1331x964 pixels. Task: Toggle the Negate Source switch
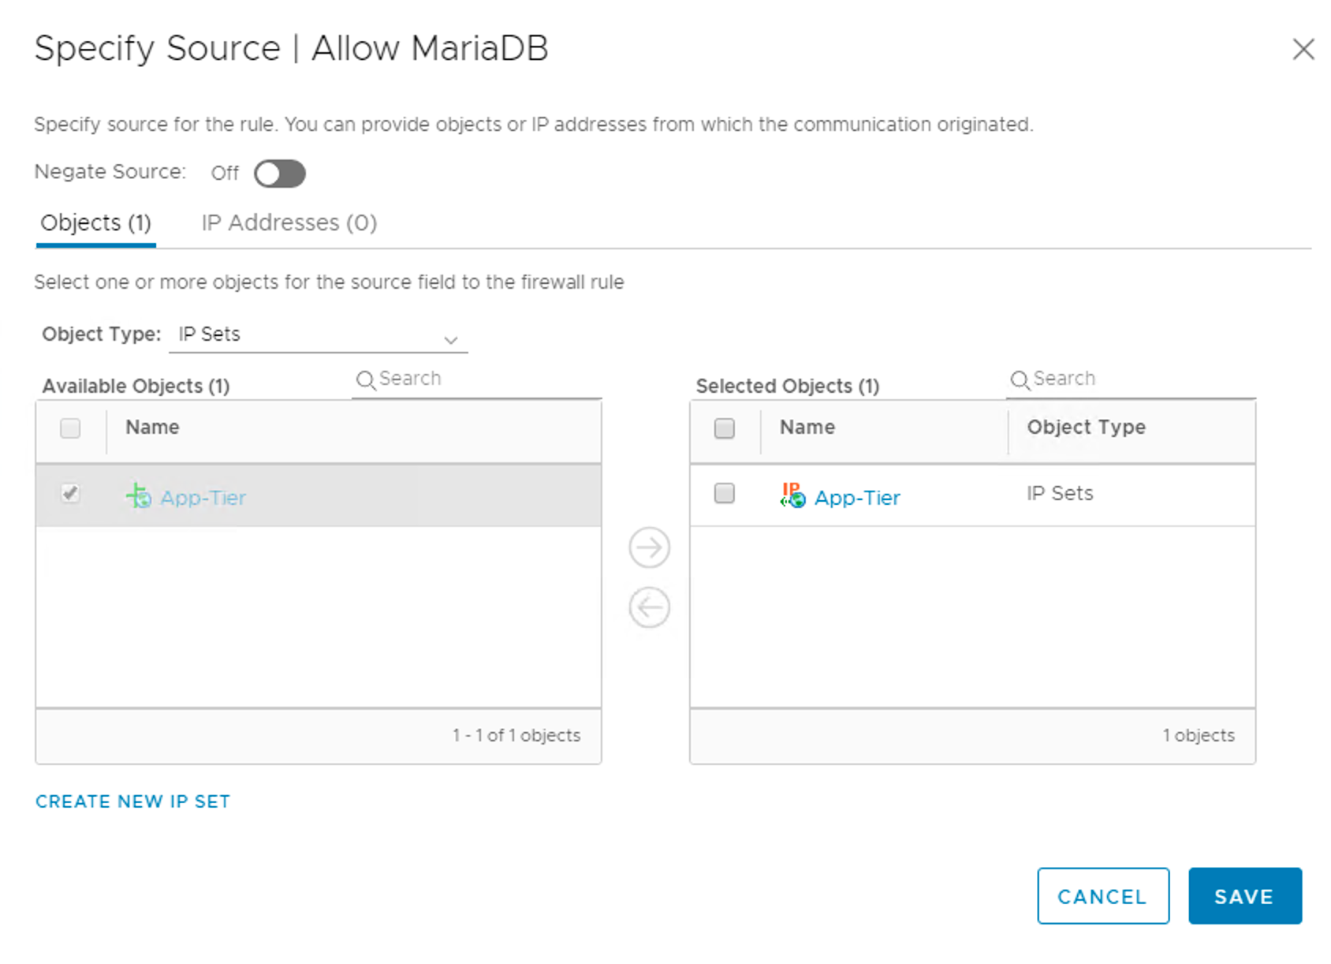[x=280, y=174]
